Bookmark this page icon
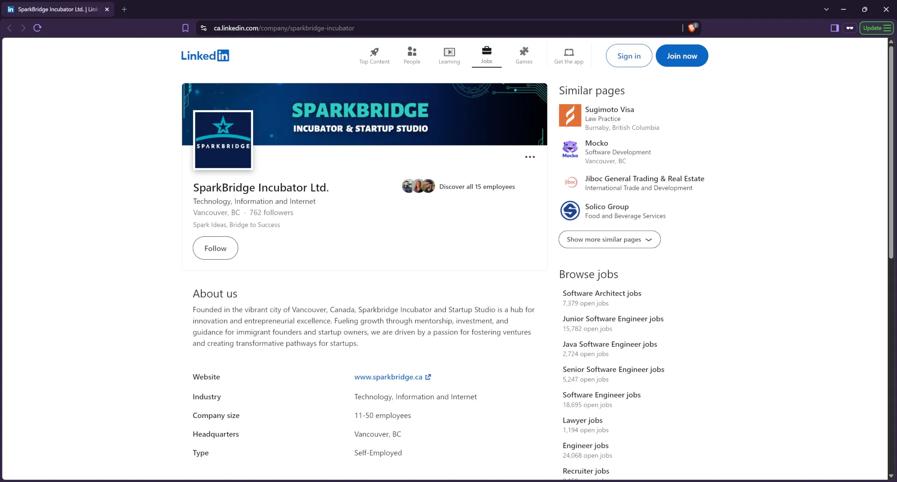This screenshot has height=482, width=897. (x=185, y=28)
